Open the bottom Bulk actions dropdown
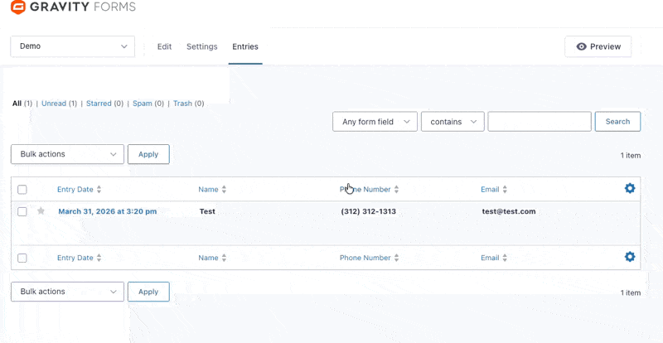 [67, 292]
